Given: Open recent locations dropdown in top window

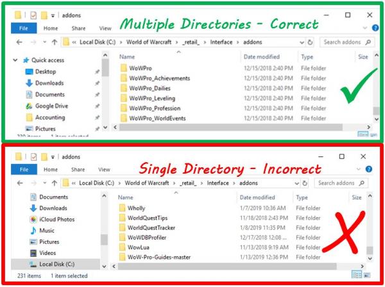Looking at the screenshot, I should 44,42.
